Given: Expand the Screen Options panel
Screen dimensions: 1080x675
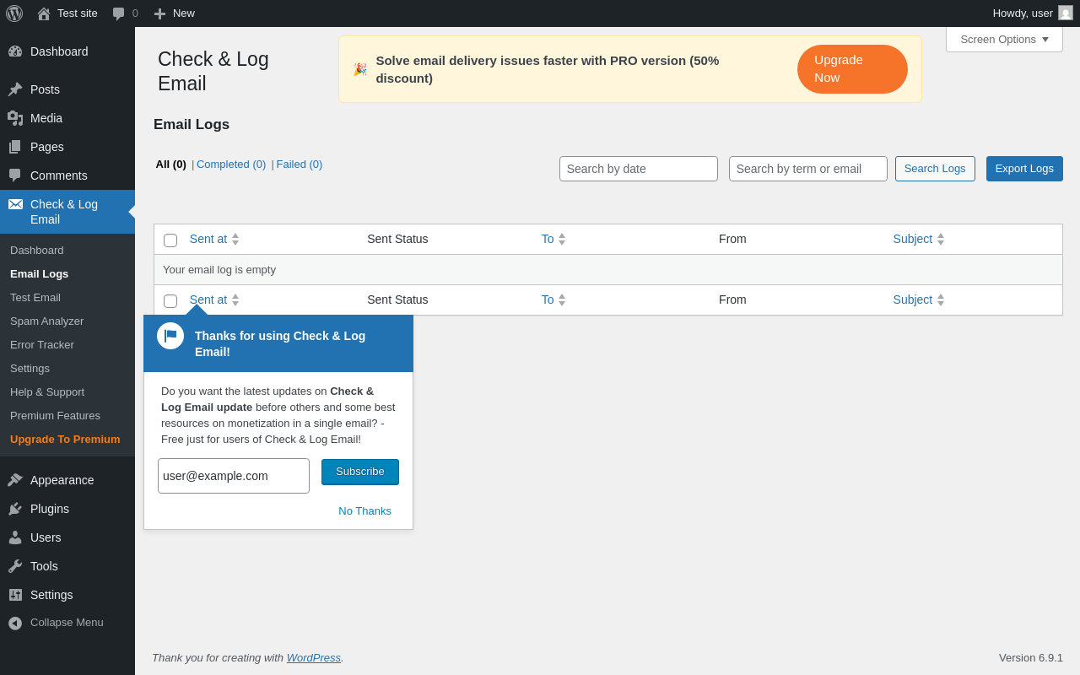Looking at the screenshot, I should (x=1004, y=39).
